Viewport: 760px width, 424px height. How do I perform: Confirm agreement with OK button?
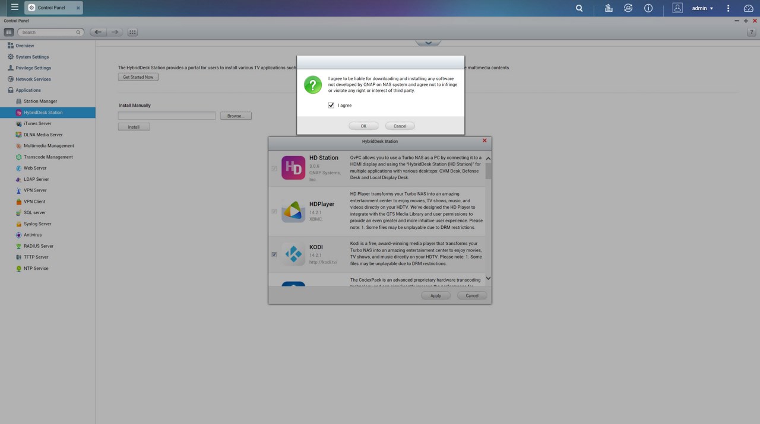pos(363,126)
